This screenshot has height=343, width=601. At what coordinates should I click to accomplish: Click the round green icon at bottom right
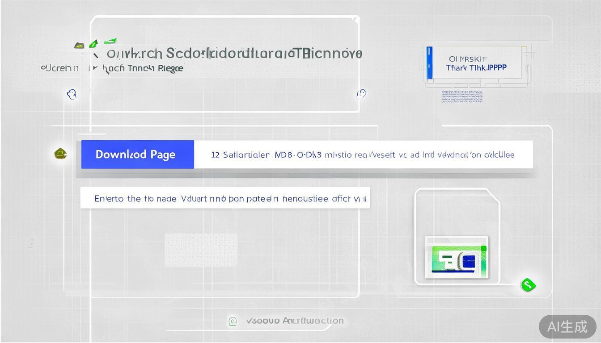[528, 285]
